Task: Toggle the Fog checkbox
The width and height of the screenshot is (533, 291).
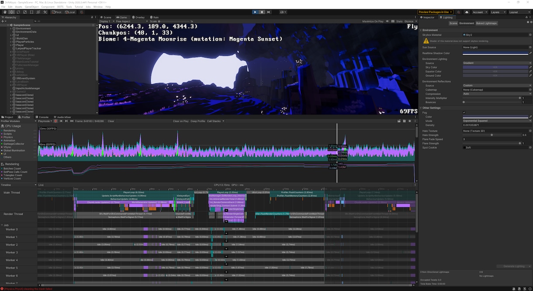Action: pyautogui.click(x=464, y=113)
